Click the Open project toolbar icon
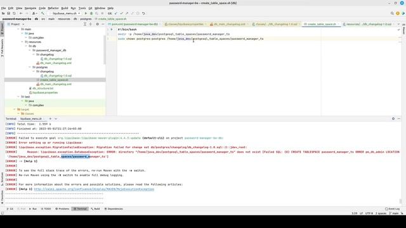This screenshot has width=406, height=228. [x=3, y=13]
